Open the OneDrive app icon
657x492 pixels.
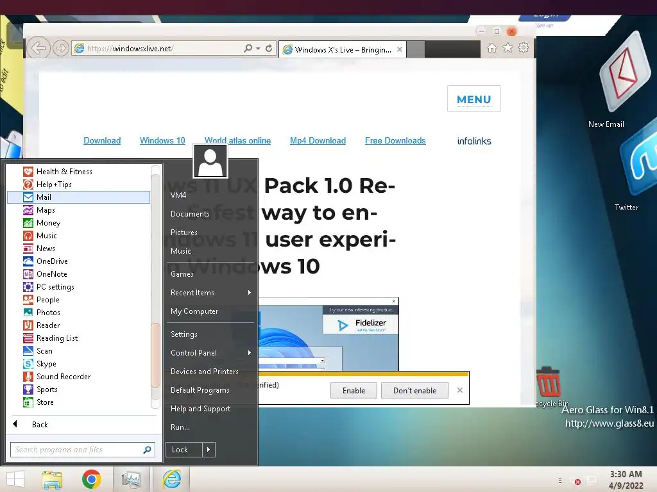click(28, 261)
